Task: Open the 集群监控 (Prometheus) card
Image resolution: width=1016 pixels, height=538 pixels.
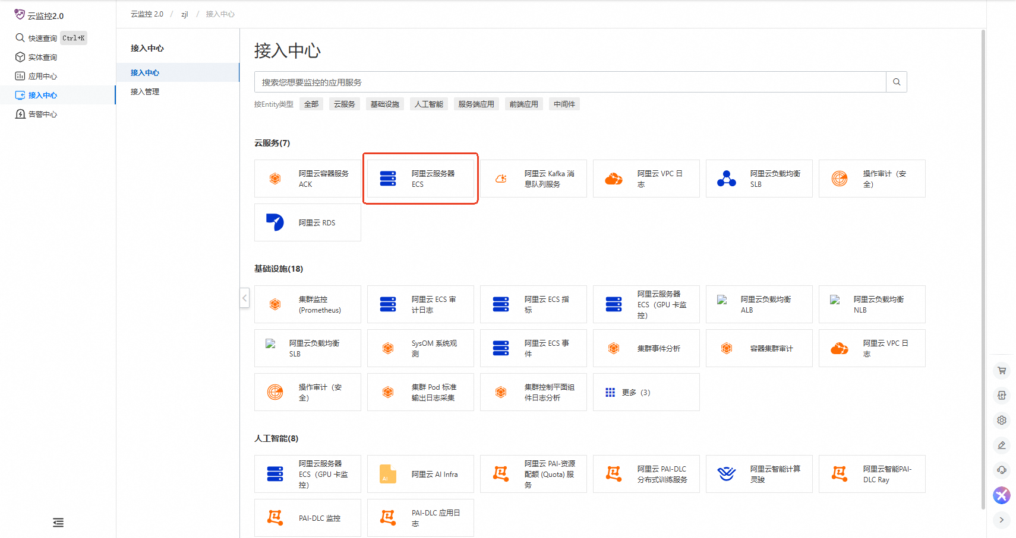Action: (308, 304)
